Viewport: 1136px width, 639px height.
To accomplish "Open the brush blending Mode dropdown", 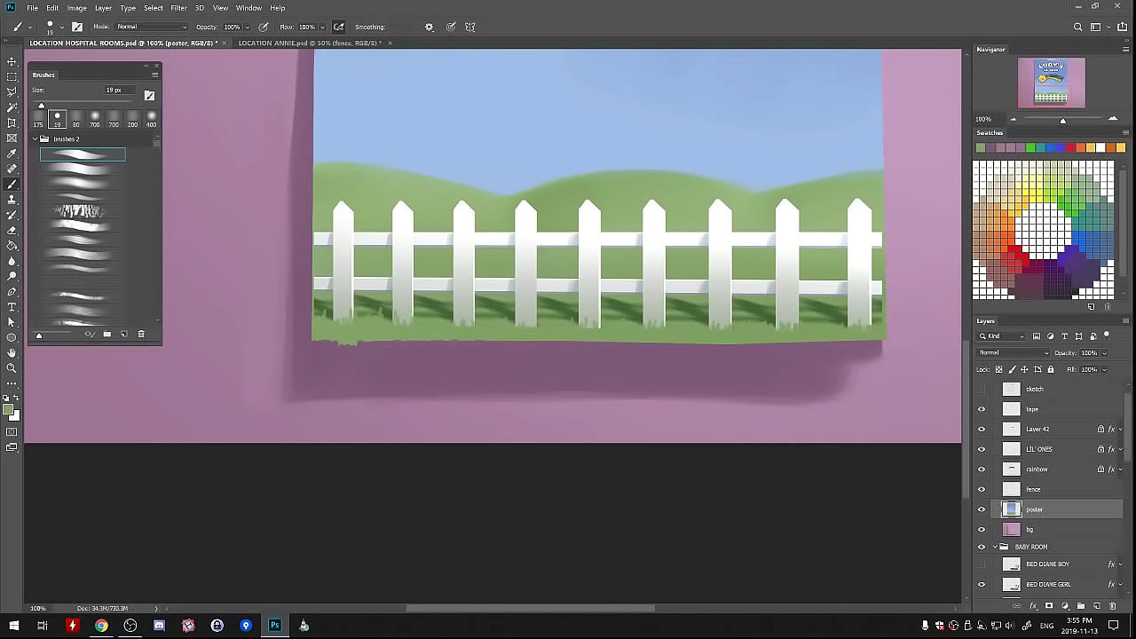I will 151,27.
